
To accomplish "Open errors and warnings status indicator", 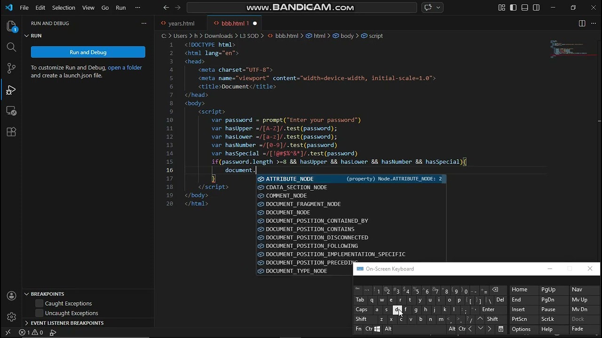I will point(31,332).
